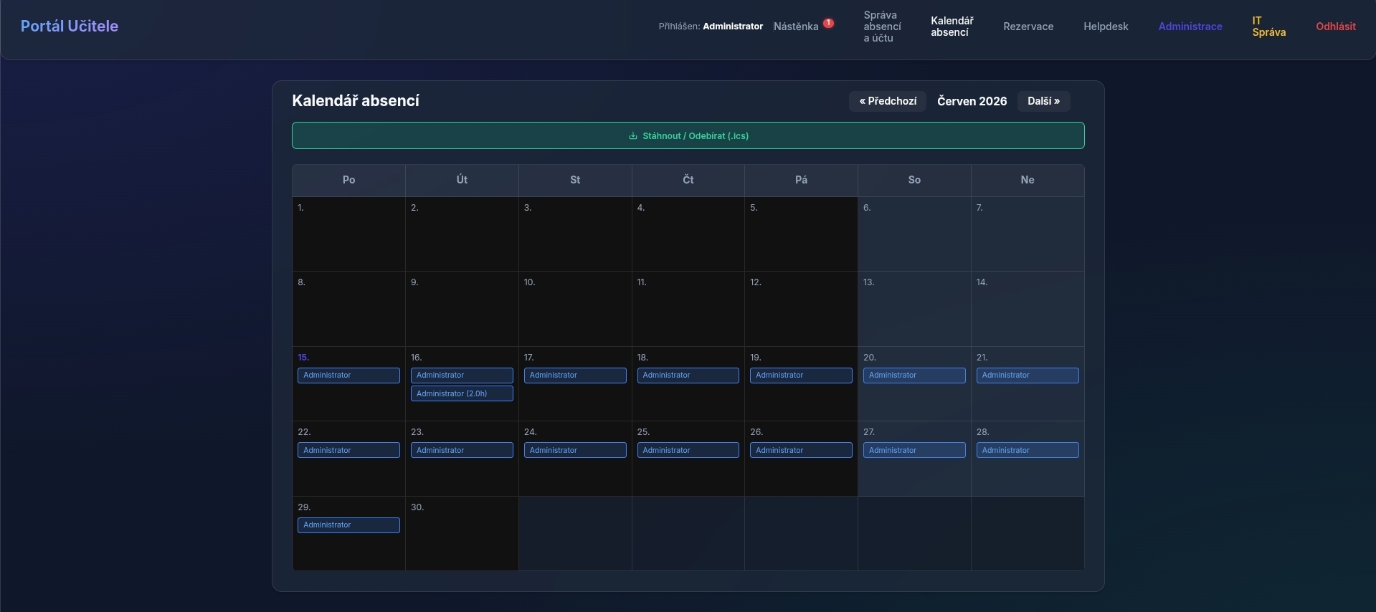Open the Administrator entry on Sunday the 21st
This screenshot has height=612, width=1376.
[x=1028, y=376]
